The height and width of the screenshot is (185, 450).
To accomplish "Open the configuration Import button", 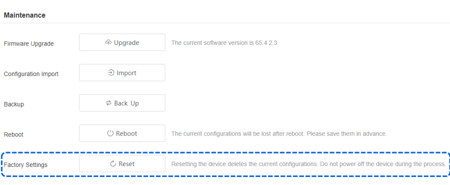I will tap(122, 73).
